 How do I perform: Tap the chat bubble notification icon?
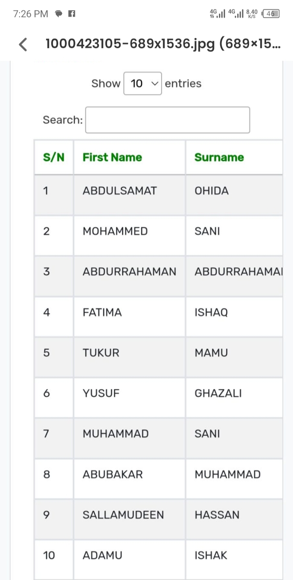pyautogui.click(x=59, y=14)
